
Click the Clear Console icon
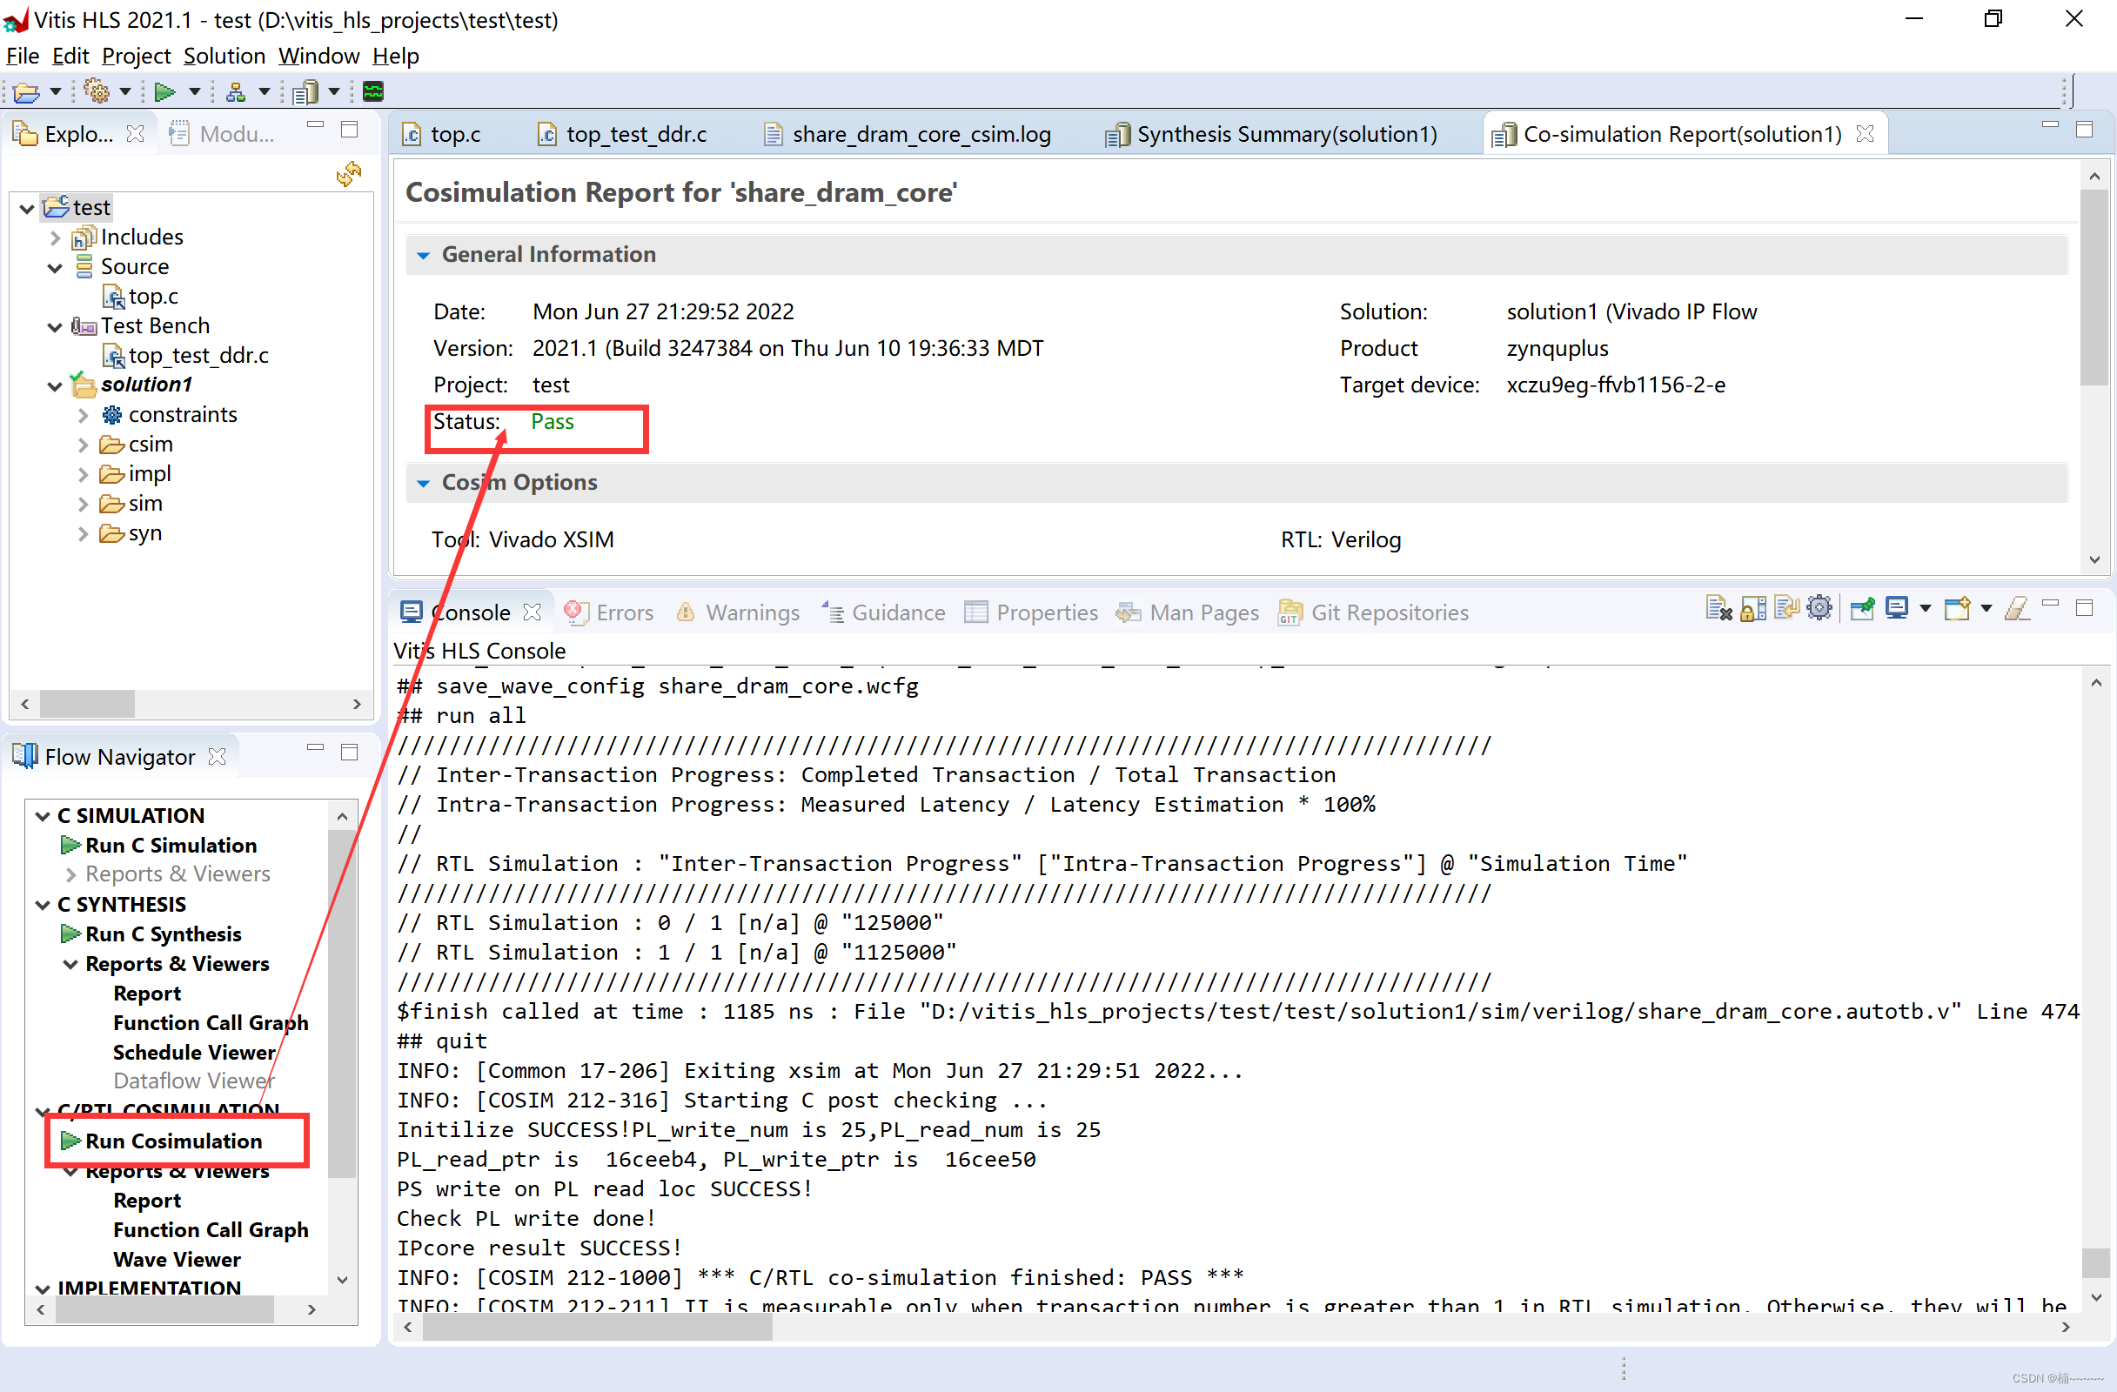(x=1718, y=609)
